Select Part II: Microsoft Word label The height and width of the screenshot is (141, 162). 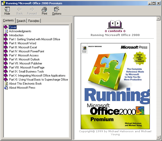coord(23,43)
